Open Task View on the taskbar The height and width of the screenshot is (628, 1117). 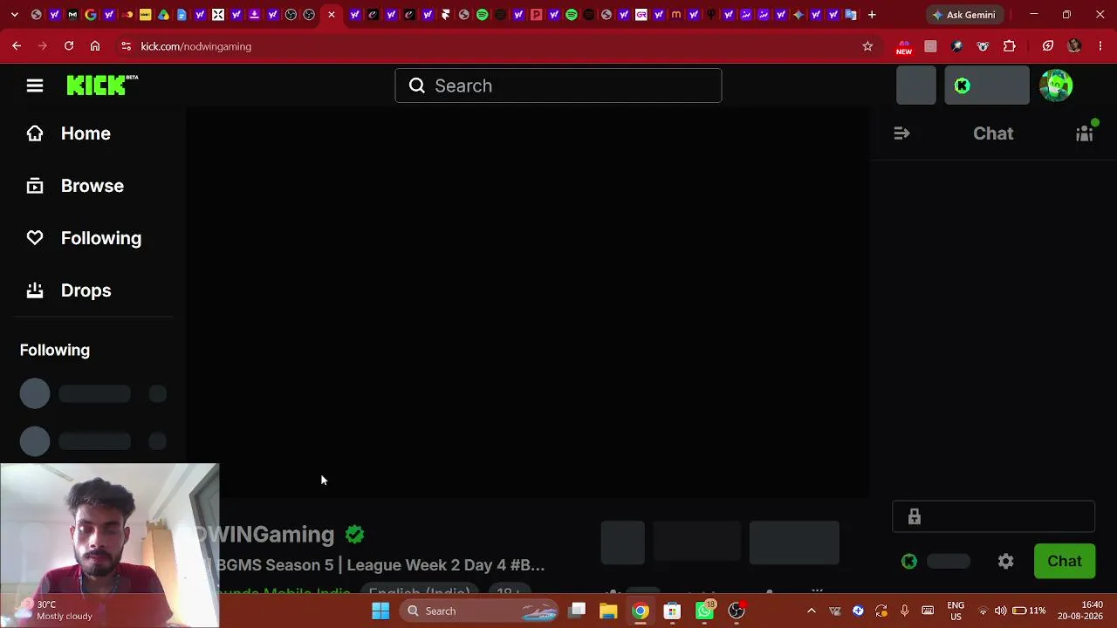(x=577, y=611)
